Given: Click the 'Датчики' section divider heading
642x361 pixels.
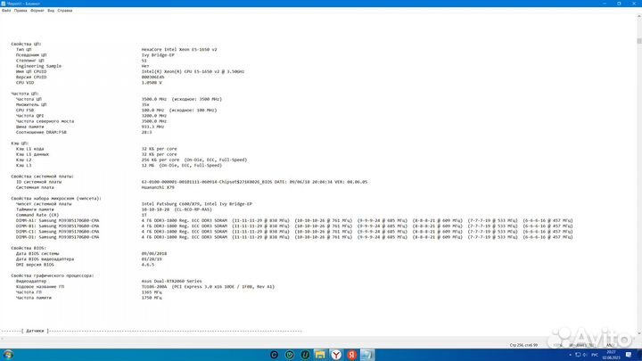Looking at the screenshot, I should pos(35,331).
